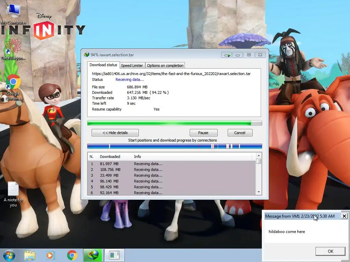This screenshot has width=350, height=262.
Task: Open the My Computer desktop icon
Action: 13,14
